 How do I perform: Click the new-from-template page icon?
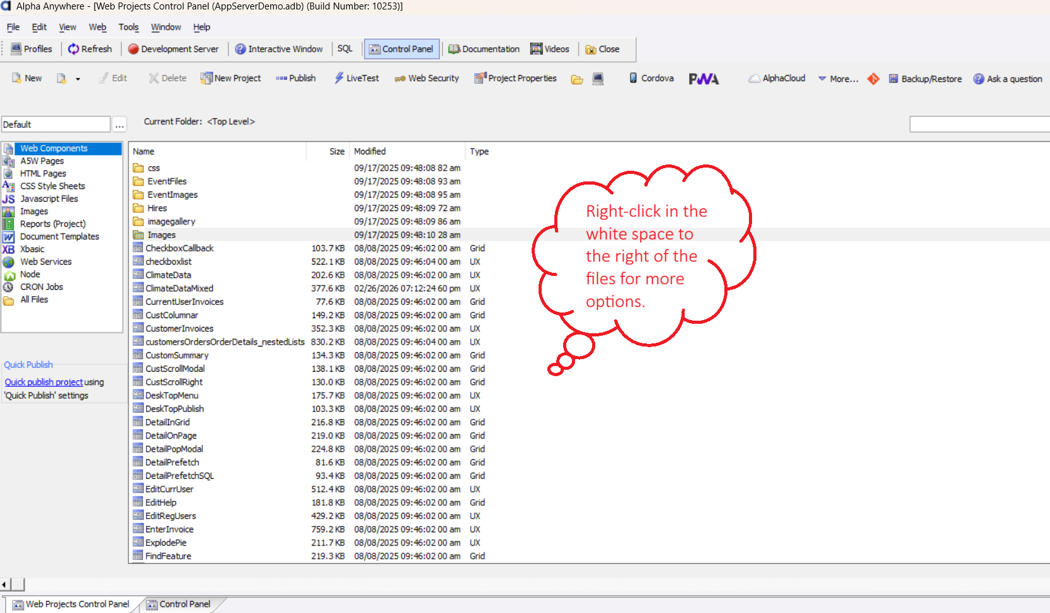tap(61, 79)
